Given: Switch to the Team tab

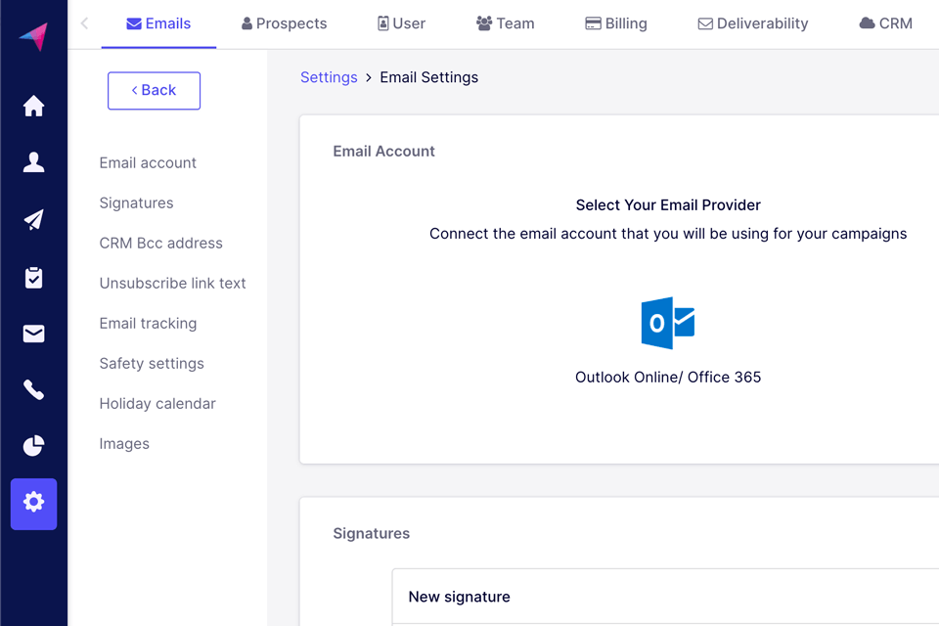Looking at the screenshot, I should tap(505, 23).
